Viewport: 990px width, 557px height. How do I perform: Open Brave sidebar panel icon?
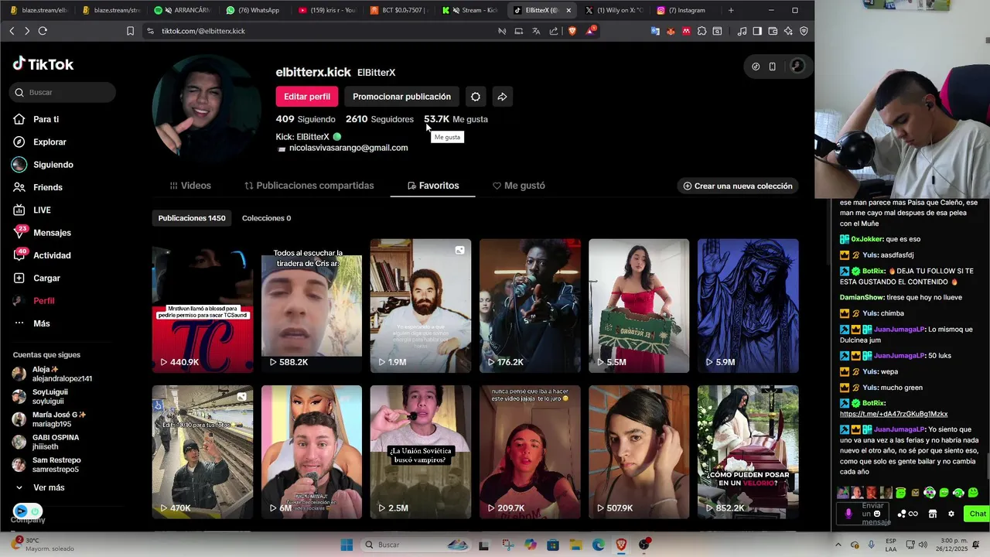[757, 31]
